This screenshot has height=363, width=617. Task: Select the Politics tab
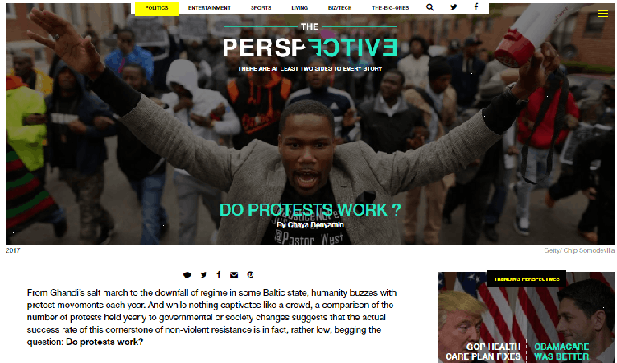tap(156, 8)
